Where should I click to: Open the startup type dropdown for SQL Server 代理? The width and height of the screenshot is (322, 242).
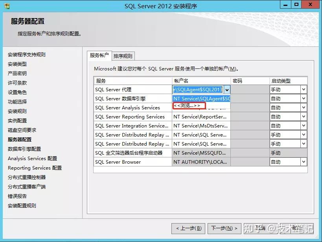coord(304,89)
